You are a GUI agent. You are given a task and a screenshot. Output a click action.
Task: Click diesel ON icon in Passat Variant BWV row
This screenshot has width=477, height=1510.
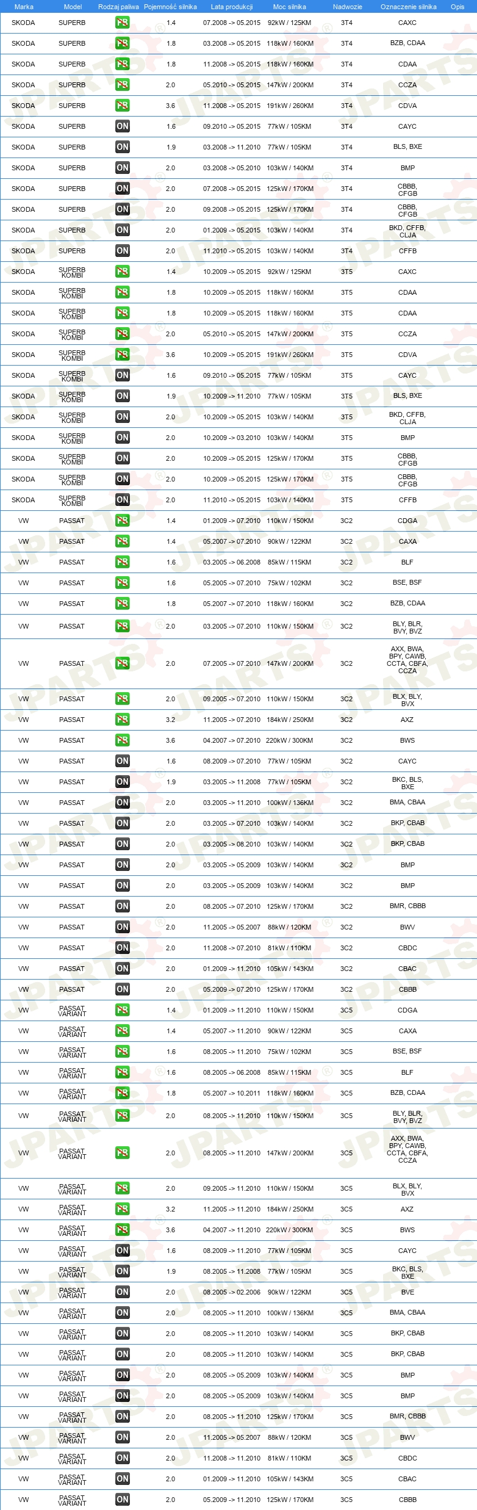[123, 1437]
